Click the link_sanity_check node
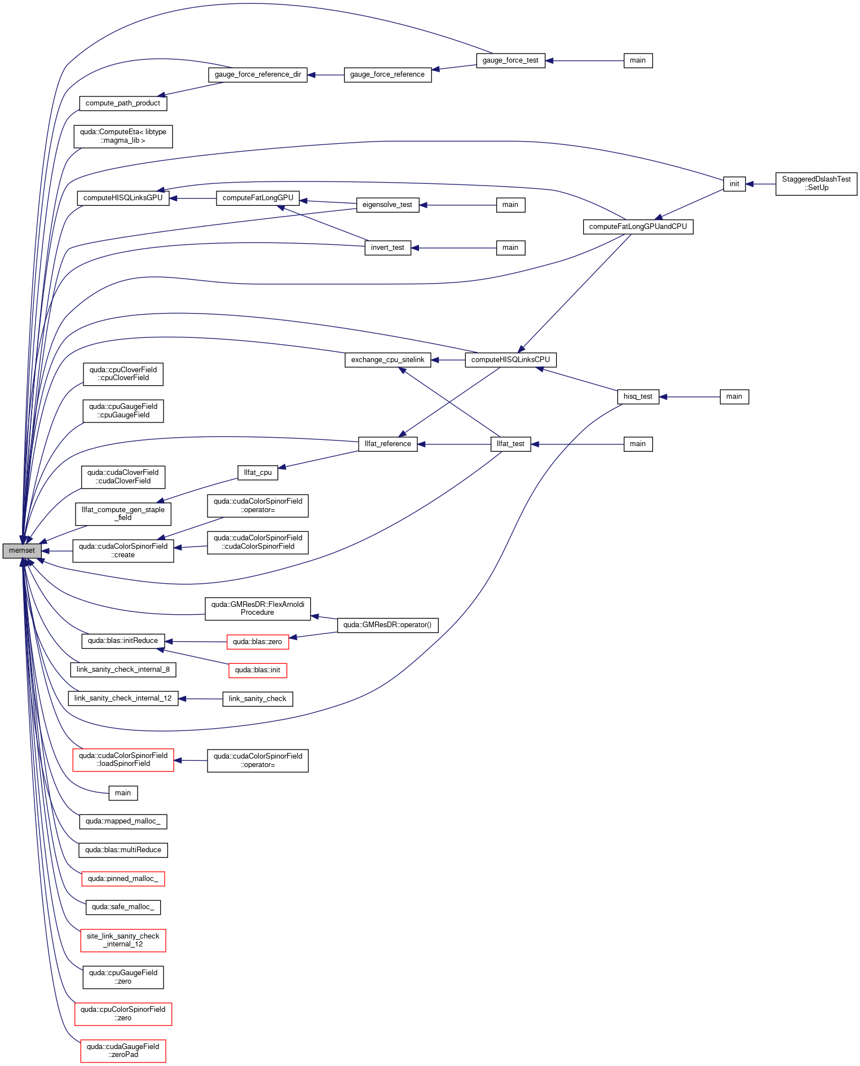This screenshot has height=1066, width=860. point(258,699)
